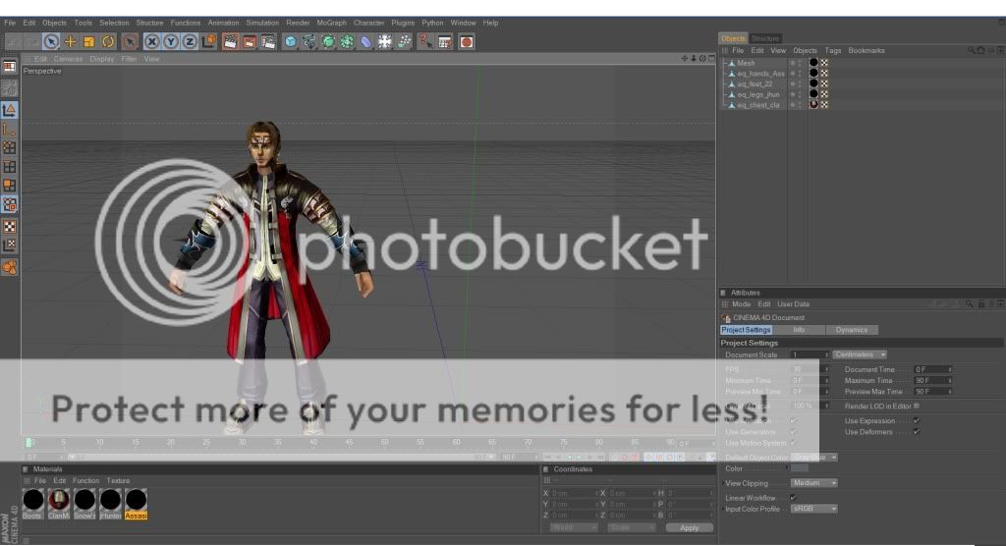Viewport: 1006px width, 546px height.
Task: Toggle Use Expression checkbox
Action: point(916,420)
